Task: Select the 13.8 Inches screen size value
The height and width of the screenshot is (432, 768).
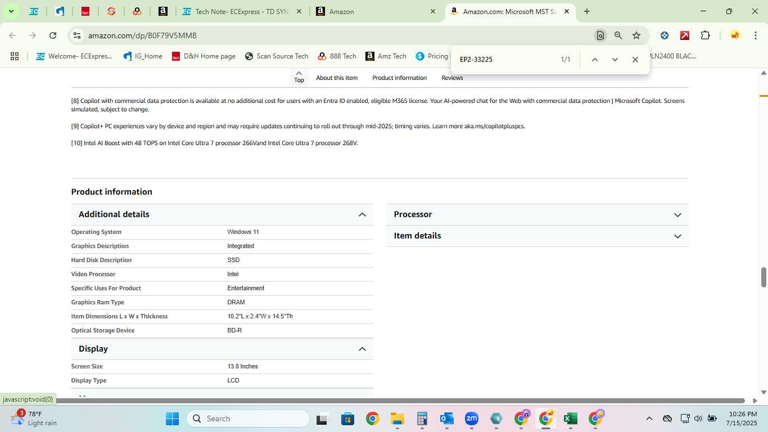Action: [x=242, y=366]
